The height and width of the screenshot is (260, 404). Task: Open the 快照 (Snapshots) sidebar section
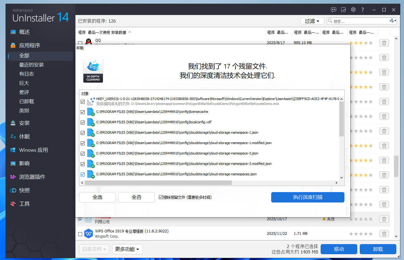(x=24, y=190)
